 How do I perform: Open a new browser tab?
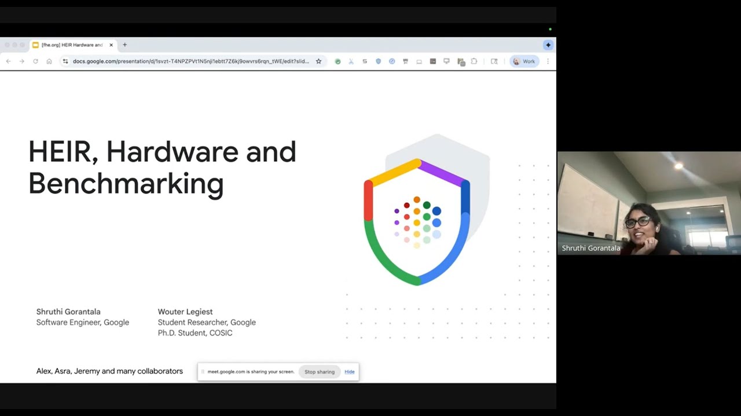124,44
